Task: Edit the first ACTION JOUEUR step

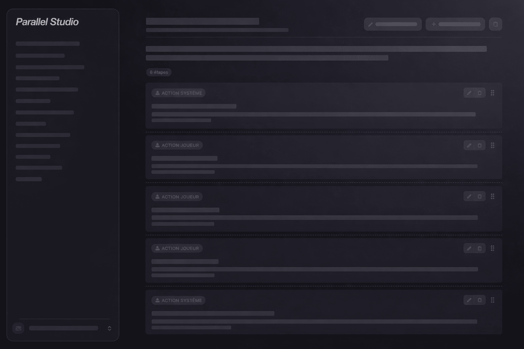Action: 469,146
